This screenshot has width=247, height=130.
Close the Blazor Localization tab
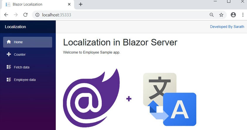69,4
